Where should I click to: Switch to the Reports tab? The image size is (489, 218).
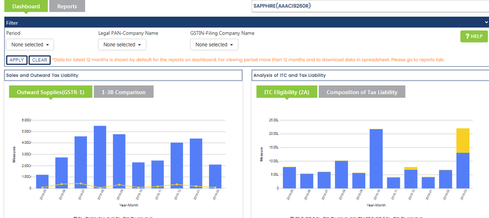[x=67, y=6]
